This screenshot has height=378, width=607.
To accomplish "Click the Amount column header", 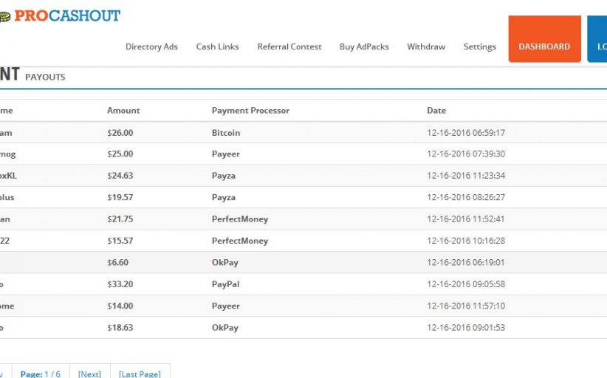I will 123,111.
